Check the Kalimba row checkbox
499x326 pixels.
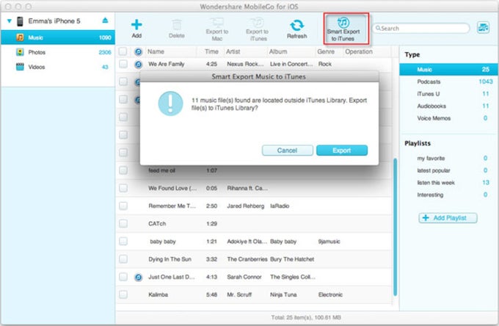coord(123,294)
